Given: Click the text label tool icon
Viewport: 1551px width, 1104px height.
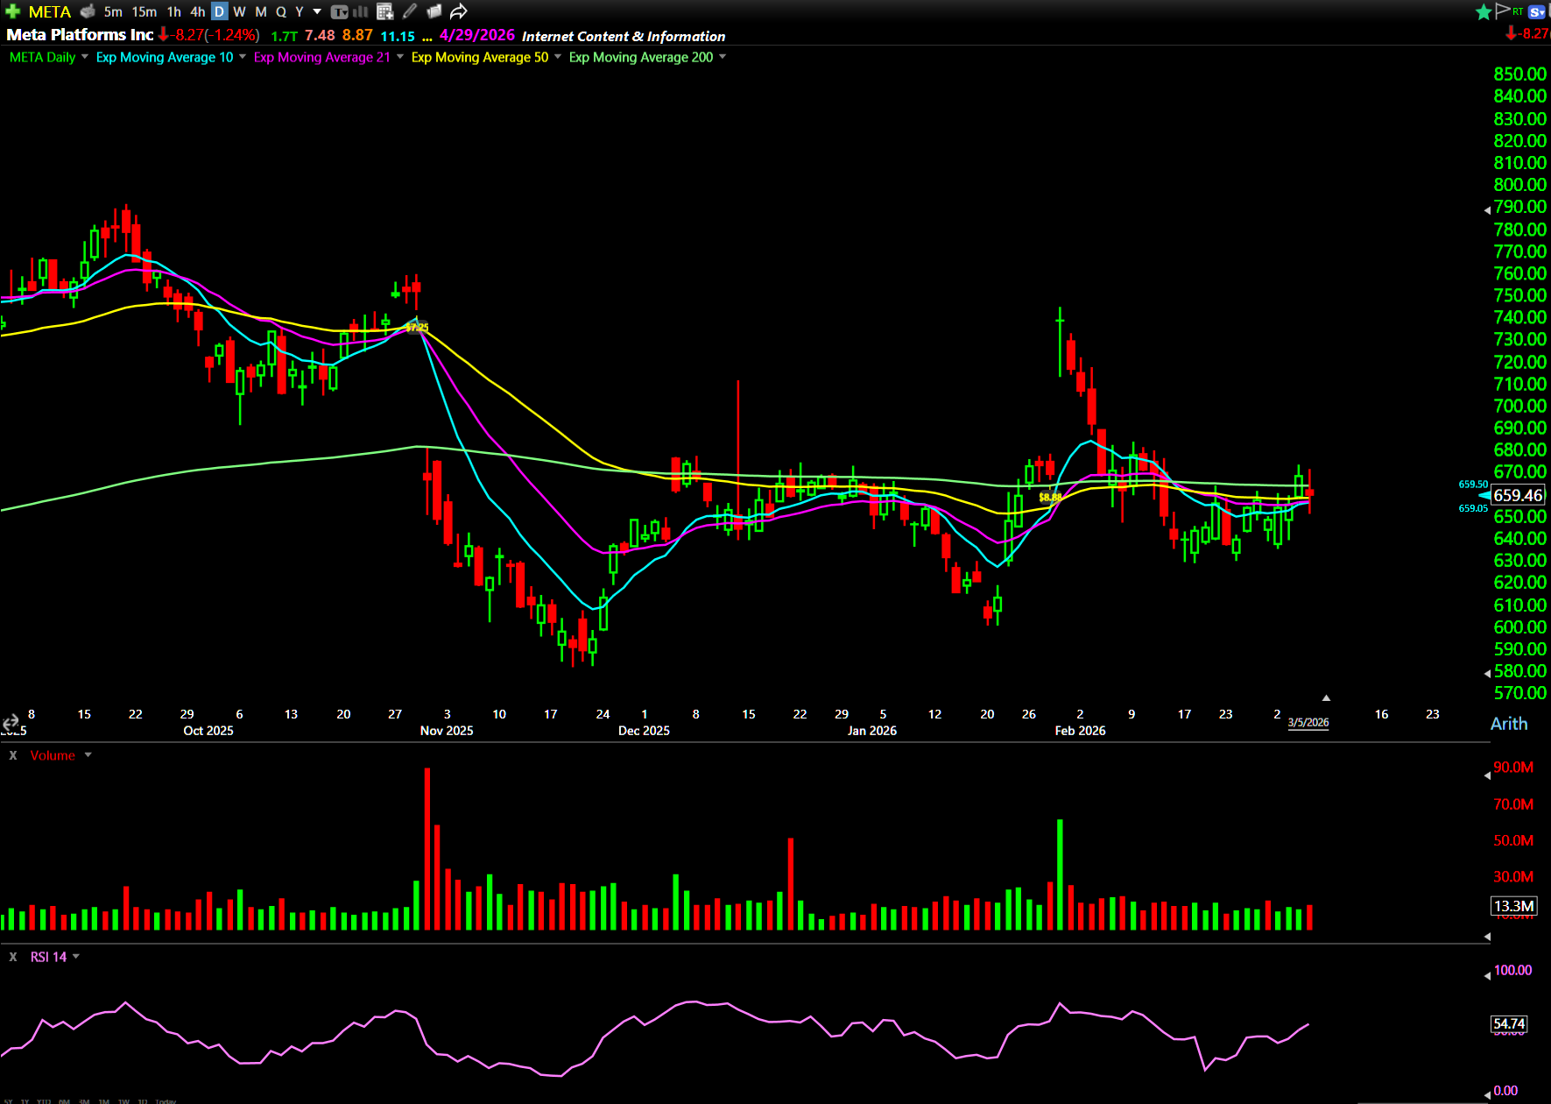Looking at the screenshot, I should pos(339,11).
